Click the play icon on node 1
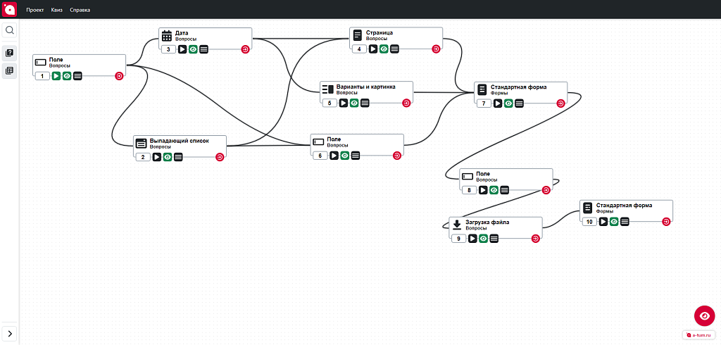 56,76
